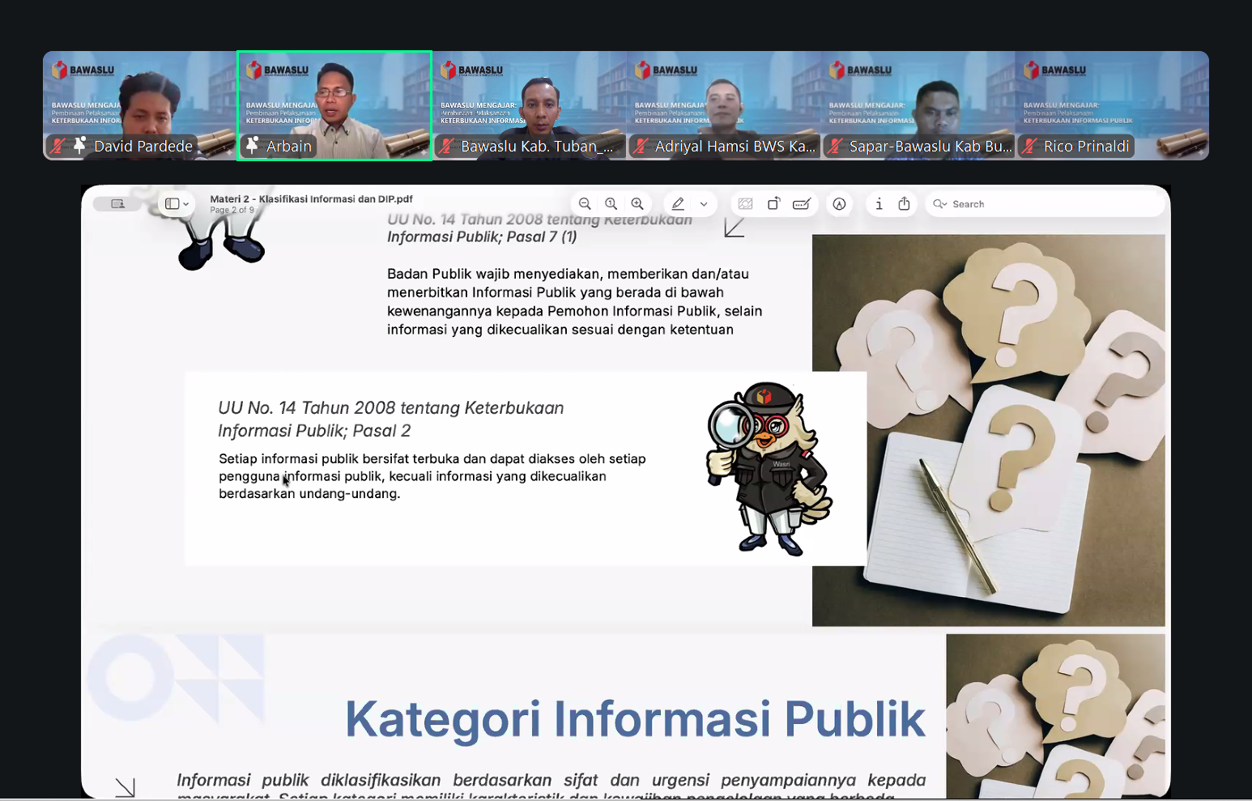Open the document info inspector icon
The image size is (1252, 801).
click(x=879, y=204)
